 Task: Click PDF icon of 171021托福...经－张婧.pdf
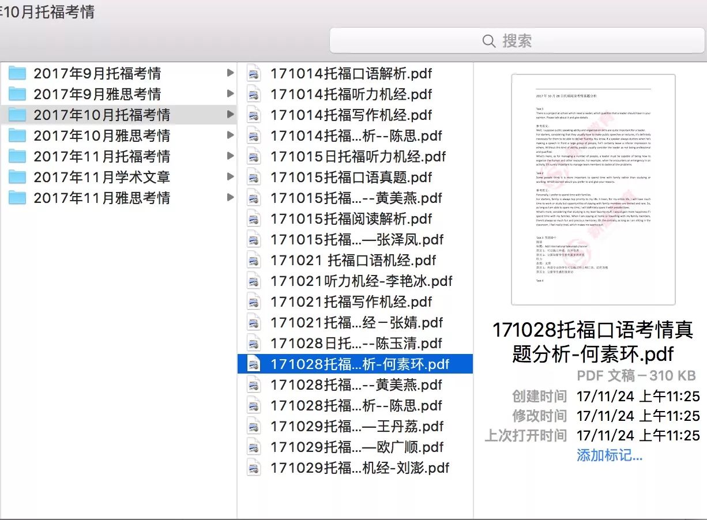pyautogui.click(x=254, y=322)
